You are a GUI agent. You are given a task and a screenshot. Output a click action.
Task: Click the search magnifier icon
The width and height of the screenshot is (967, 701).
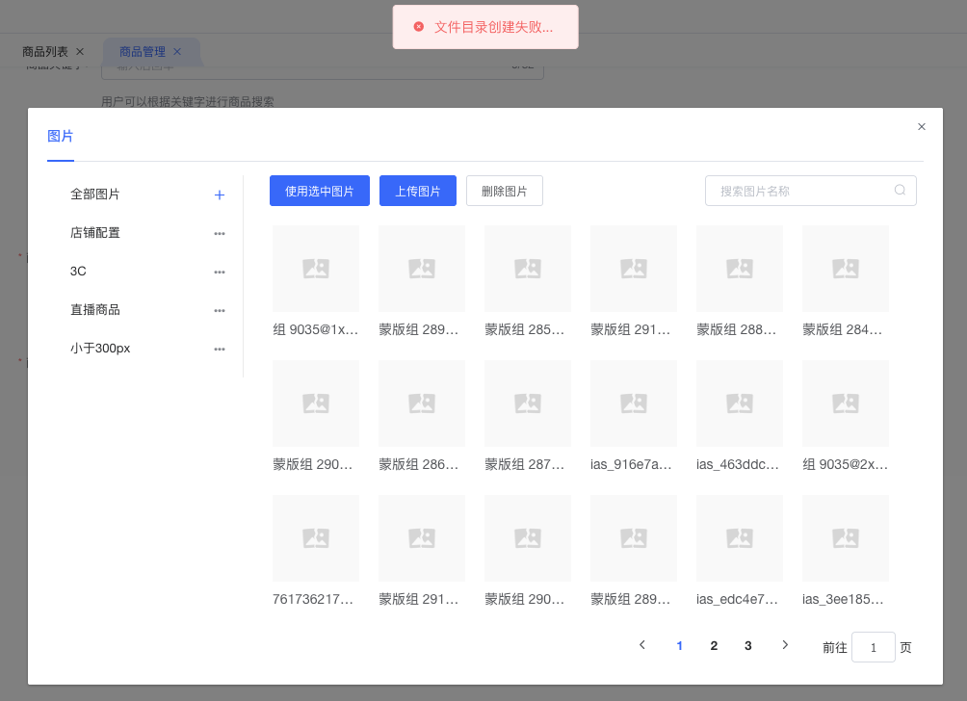[900, 191]
